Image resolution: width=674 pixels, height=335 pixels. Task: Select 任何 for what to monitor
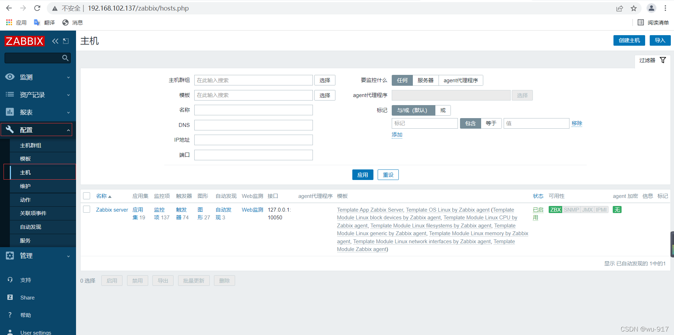tap(402, 80)
